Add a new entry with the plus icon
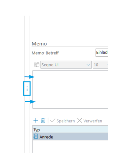This screenshot has height=160, width=132. [36, 121]
